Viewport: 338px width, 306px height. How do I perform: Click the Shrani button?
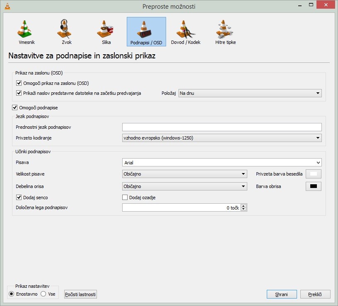pos(282,294)
